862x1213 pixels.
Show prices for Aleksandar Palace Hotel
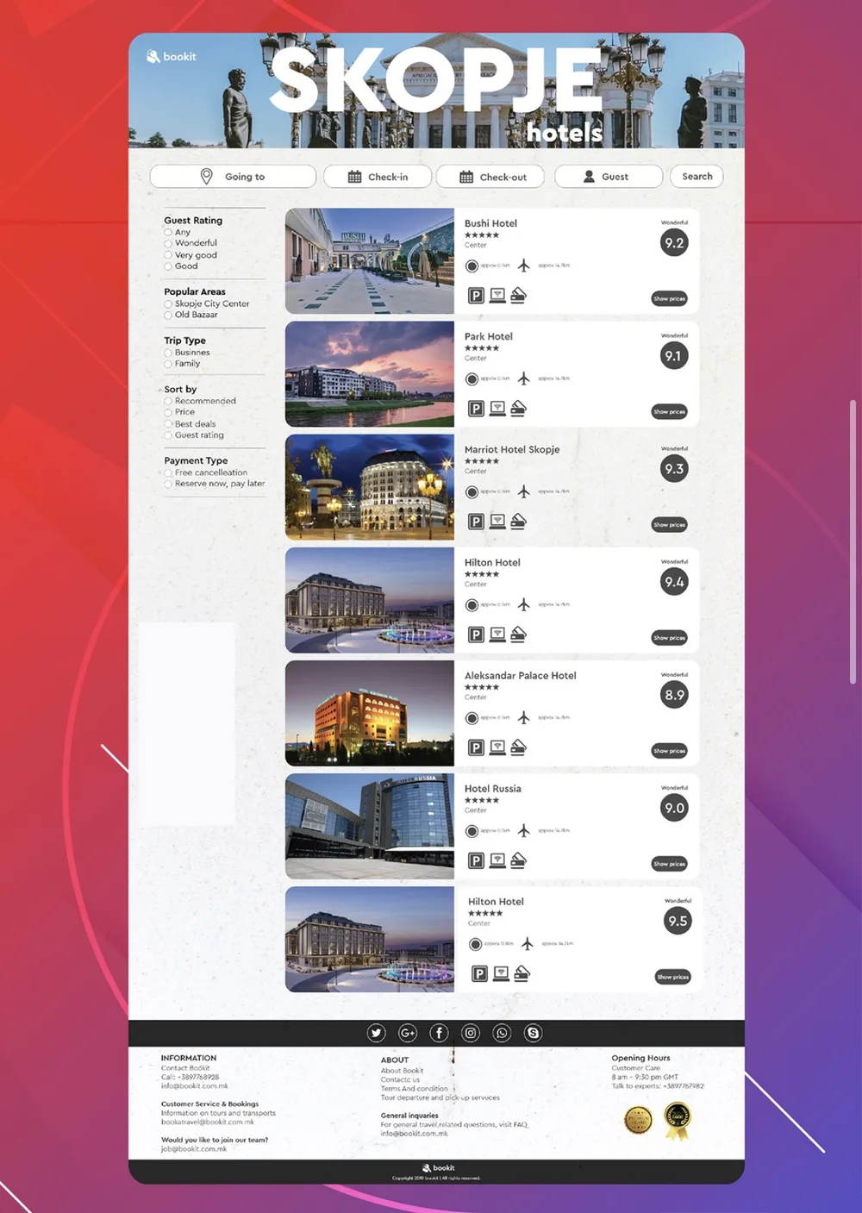669,751
